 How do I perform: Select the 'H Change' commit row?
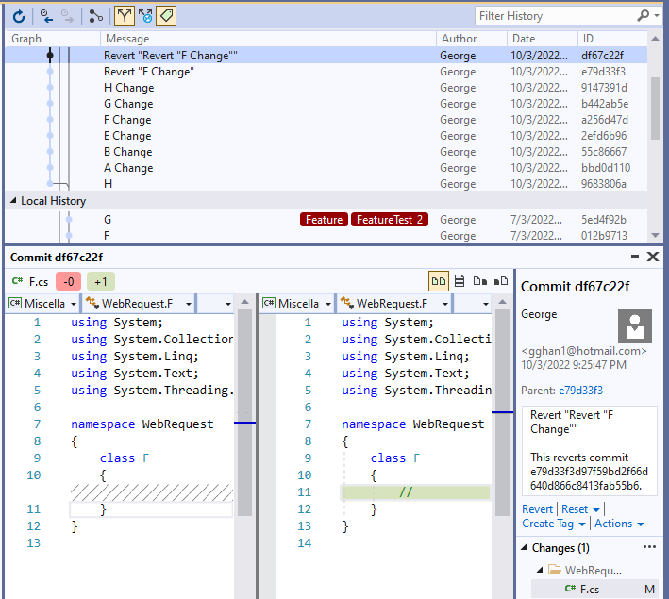pyautogui.click(x=128, y=88)
